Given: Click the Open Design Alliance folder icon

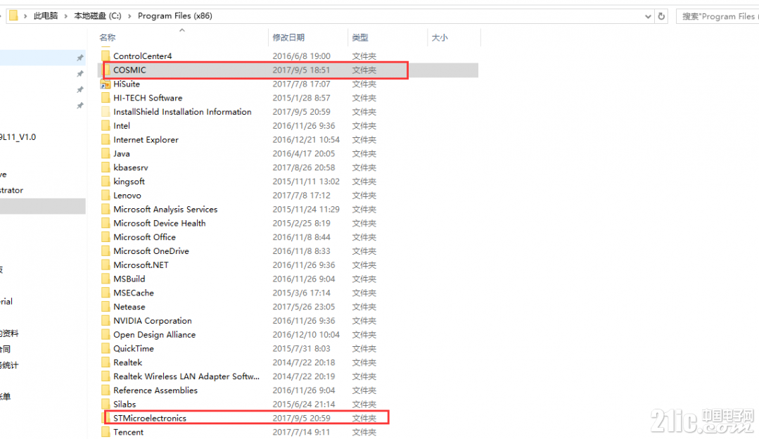Looking at the screenshot, I should (x=106, y=335).
